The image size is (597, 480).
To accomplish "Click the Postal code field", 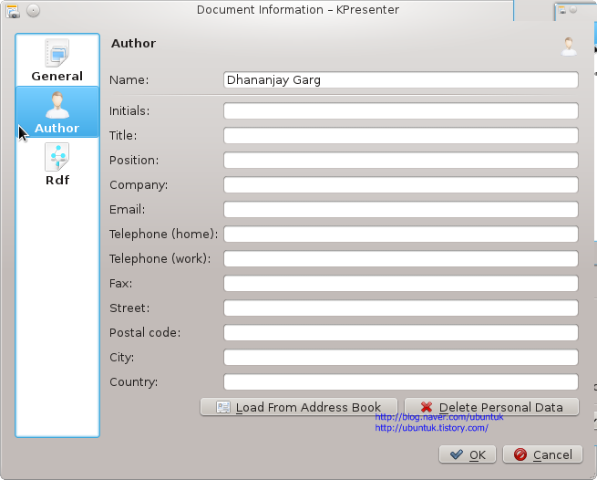I will (x=400, y=333).
